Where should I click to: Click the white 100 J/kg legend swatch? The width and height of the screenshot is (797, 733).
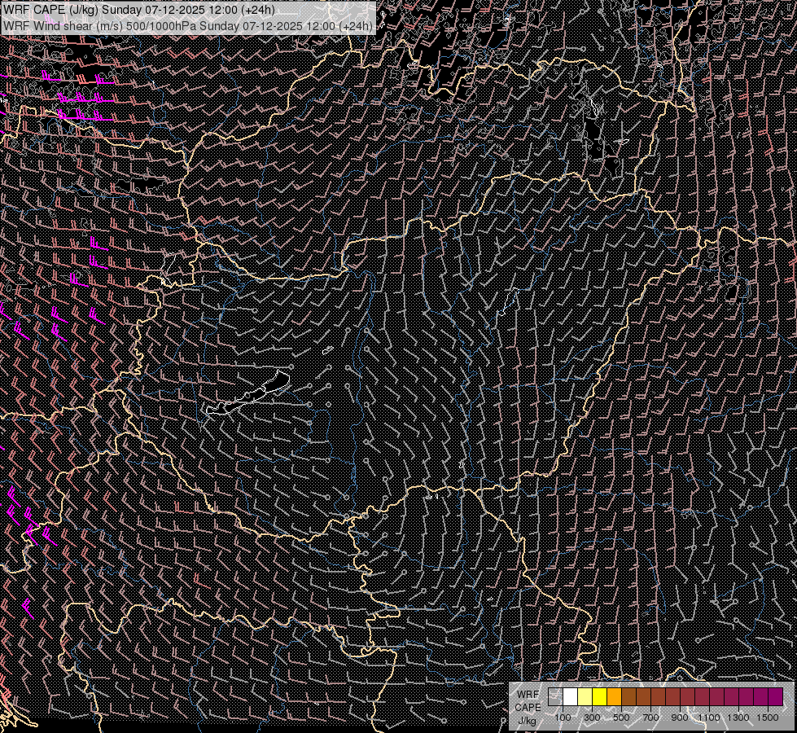click(570, 697)
